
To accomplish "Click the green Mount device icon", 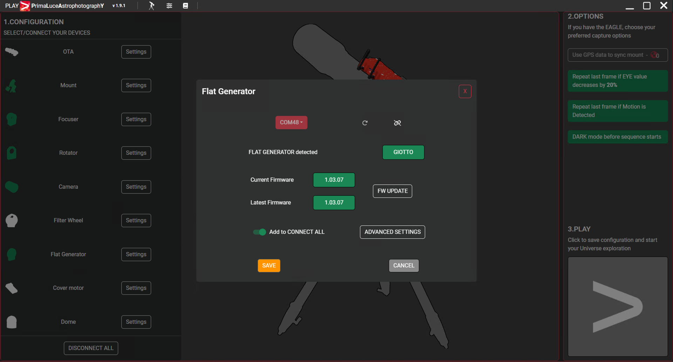I will point(12,85).
